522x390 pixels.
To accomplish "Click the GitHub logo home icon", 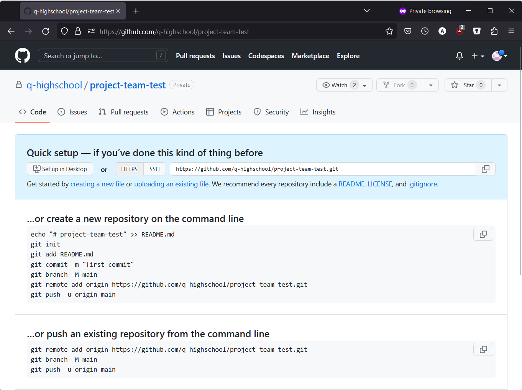I will point(23,55).
